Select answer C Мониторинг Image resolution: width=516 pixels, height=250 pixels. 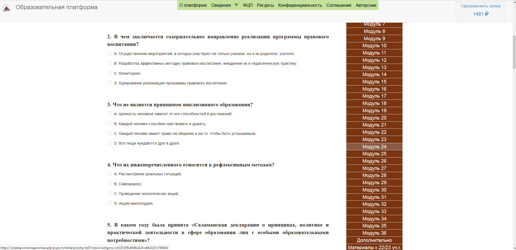click(x=110, y=73)
